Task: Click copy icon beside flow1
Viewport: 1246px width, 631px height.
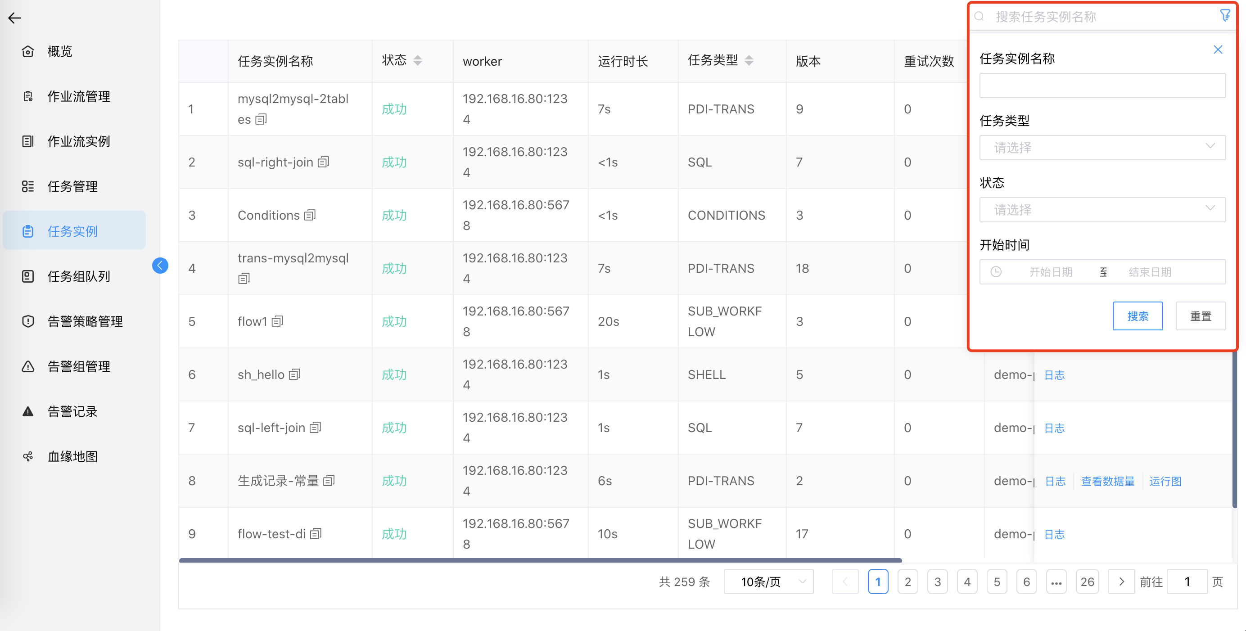Action: point(277,321)
